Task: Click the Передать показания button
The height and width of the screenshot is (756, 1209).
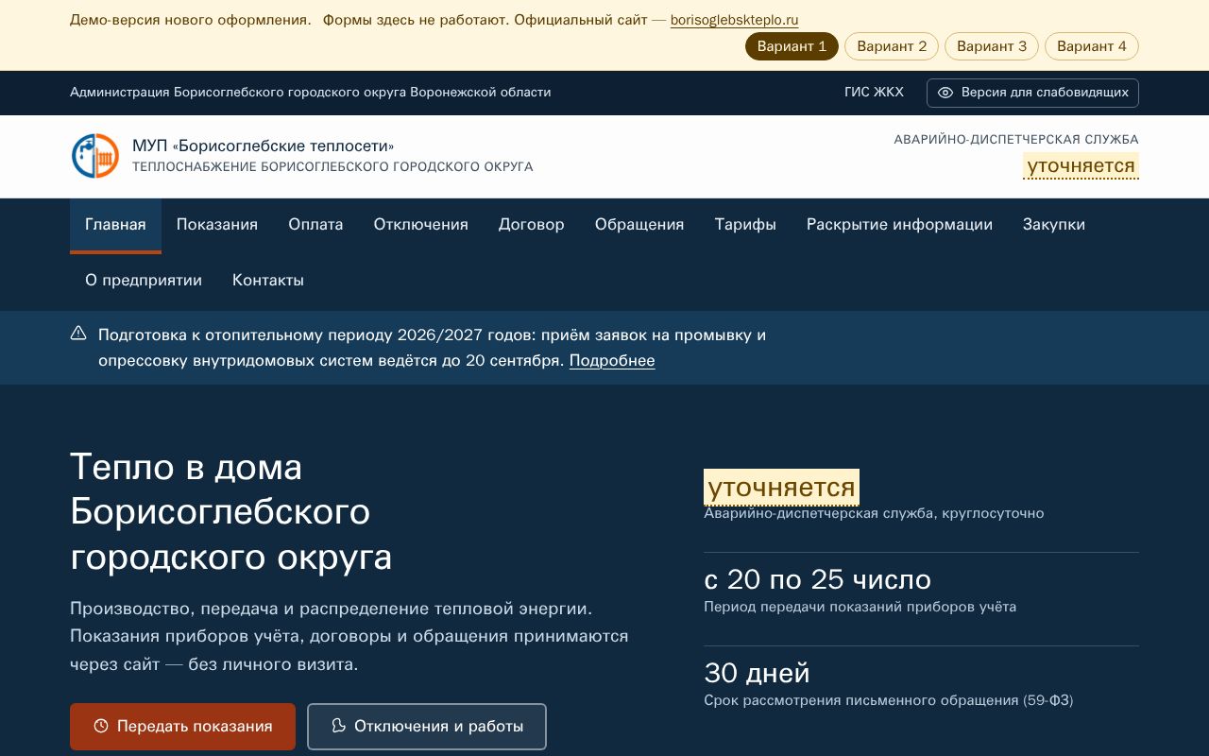Action: click(x=182, y=727)
